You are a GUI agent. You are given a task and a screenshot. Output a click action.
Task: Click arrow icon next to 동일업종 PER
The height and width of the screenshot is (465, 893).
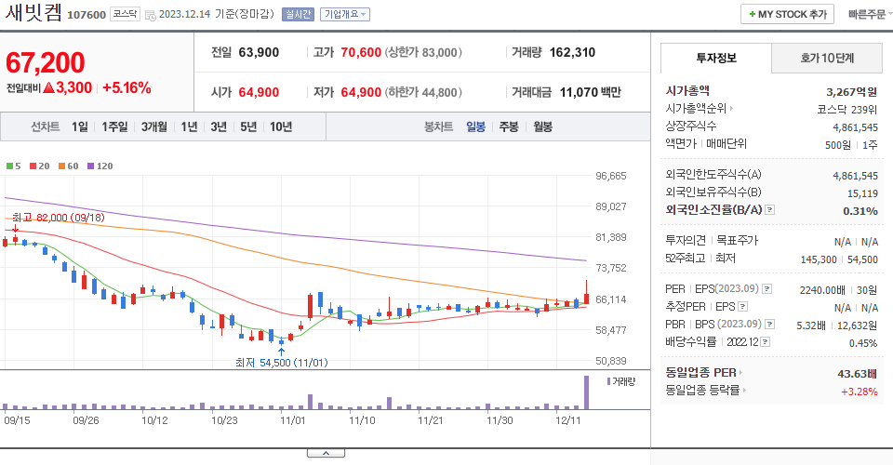741,373
